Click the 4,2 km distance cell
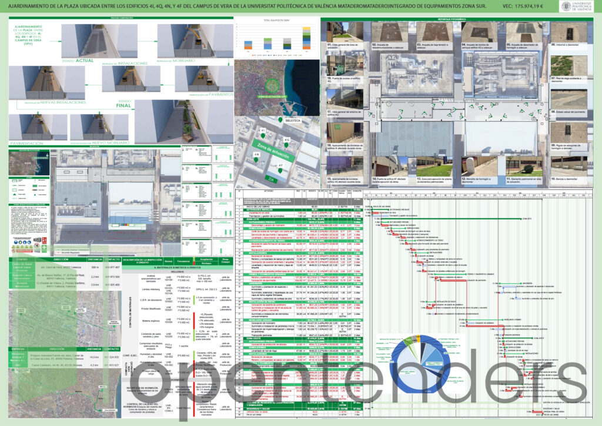The height and width of the screenshot is (426, 602). coord(94,365)
